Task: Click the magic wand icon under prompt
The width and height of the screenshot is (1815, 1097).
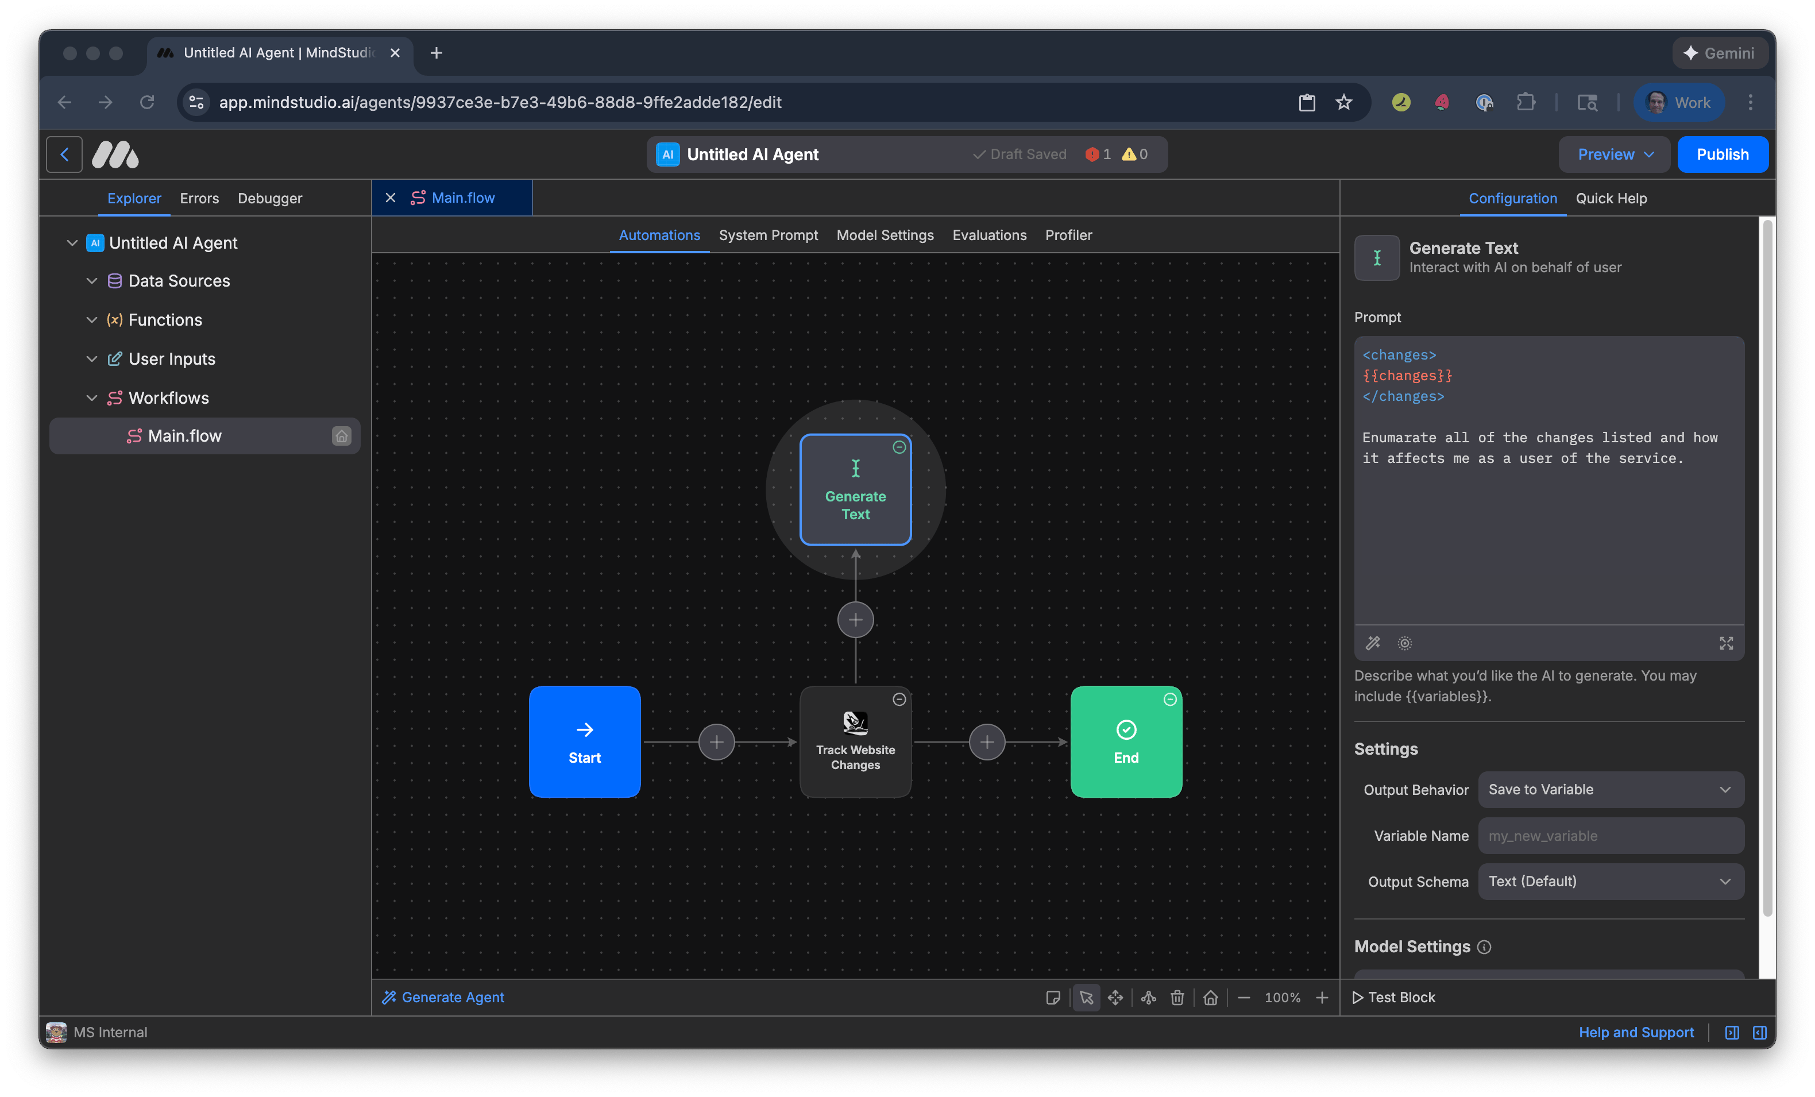Action: click(1373, 643)
